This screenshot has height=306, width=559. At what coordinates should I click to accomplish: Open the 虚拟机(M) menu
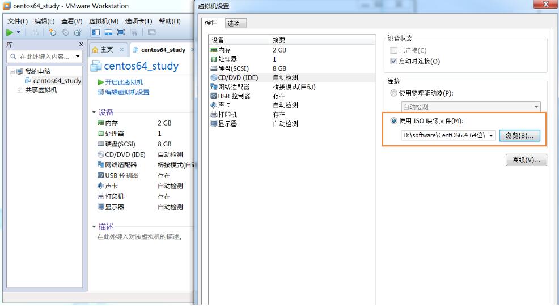point(104,21)
